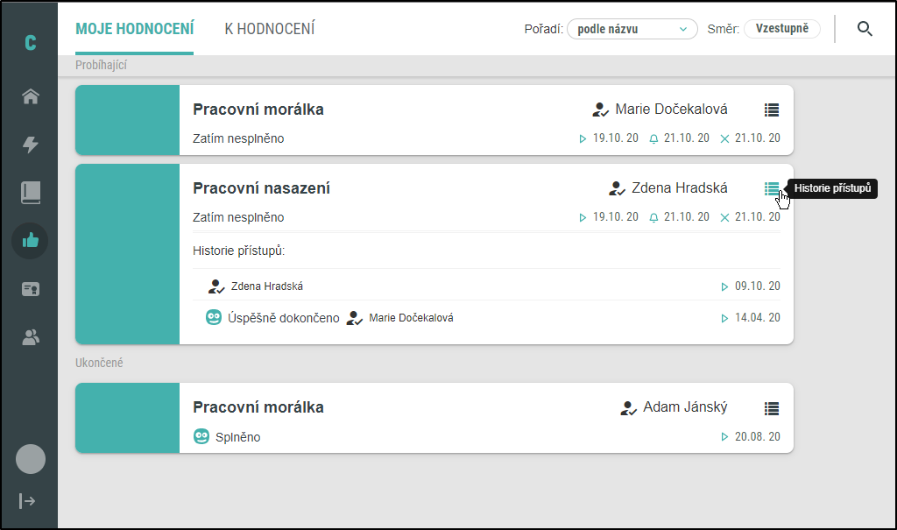Open the Pořadí podle názvu dropdown

click(632, 29)
